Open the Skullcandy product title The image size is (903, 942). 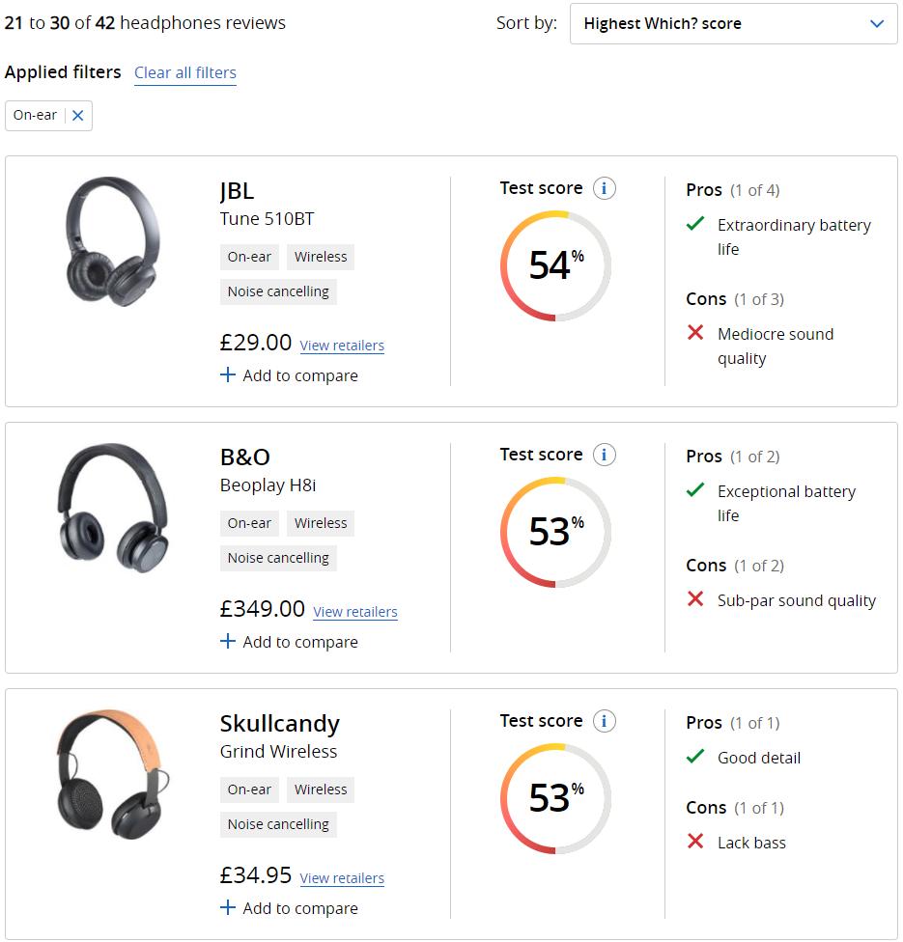280,724
